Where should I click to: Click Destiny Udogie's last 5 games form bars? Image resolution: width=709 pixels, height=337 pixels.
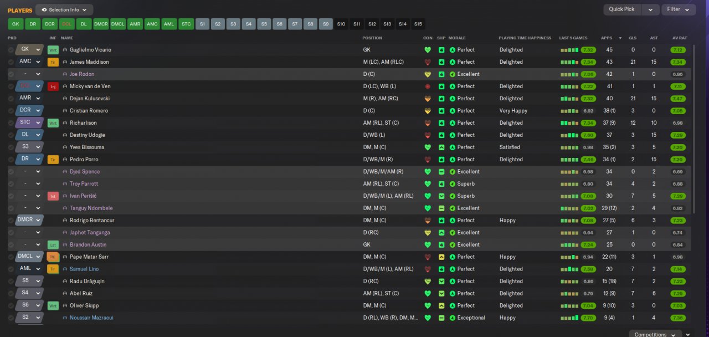[569, 135]
